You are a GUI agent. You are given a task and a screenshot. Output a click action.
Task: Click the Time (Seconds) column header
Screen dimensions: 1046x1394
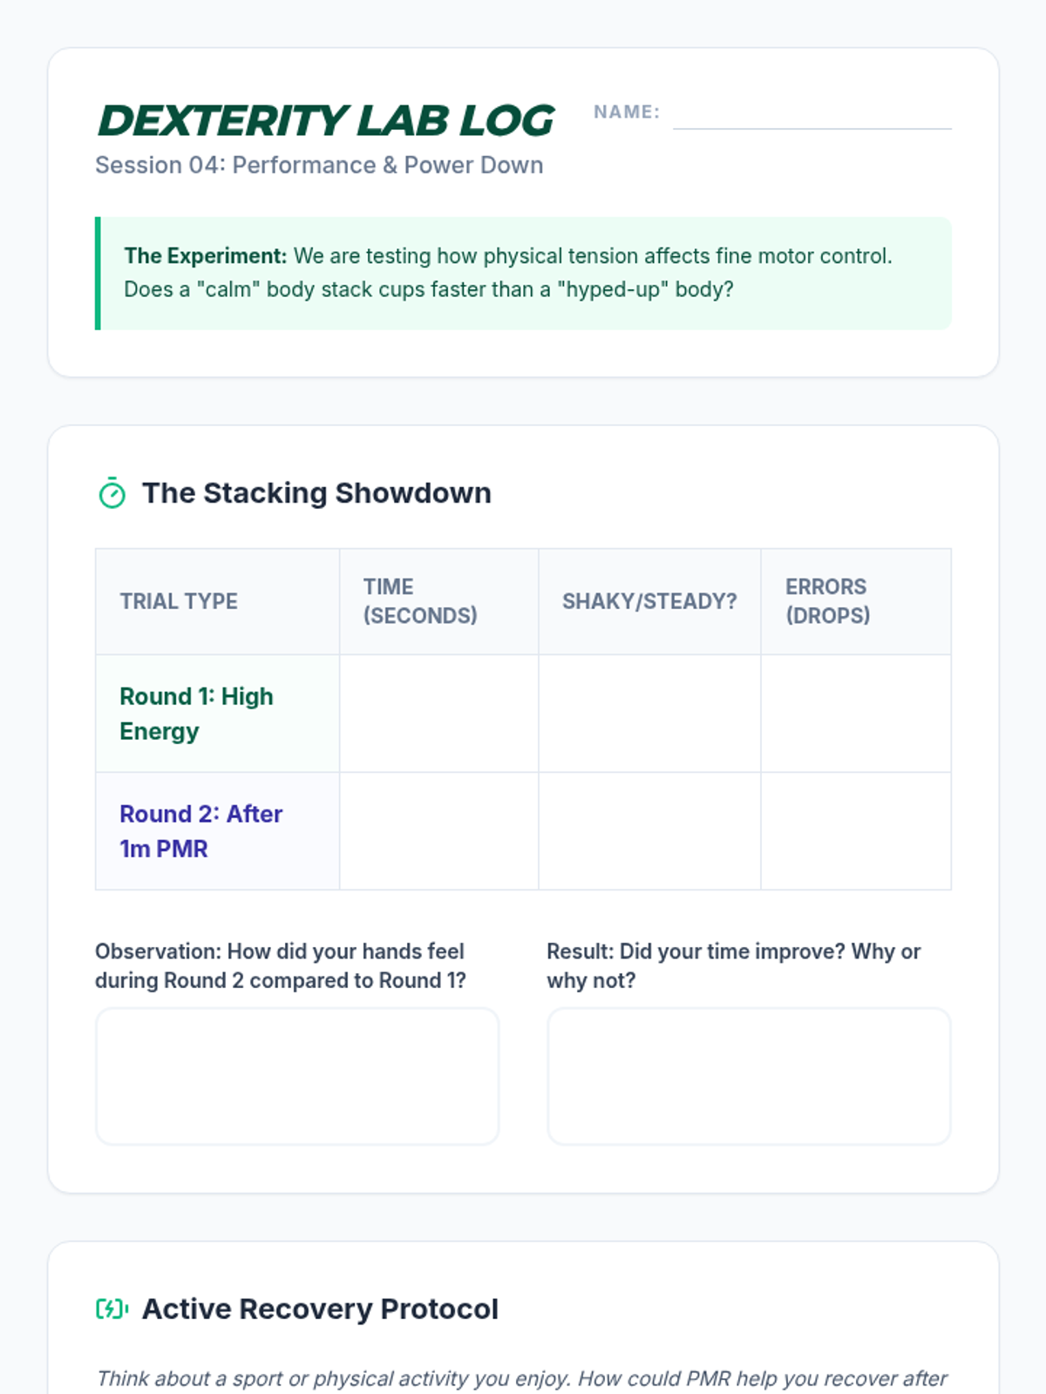click(x=420, y=601)
